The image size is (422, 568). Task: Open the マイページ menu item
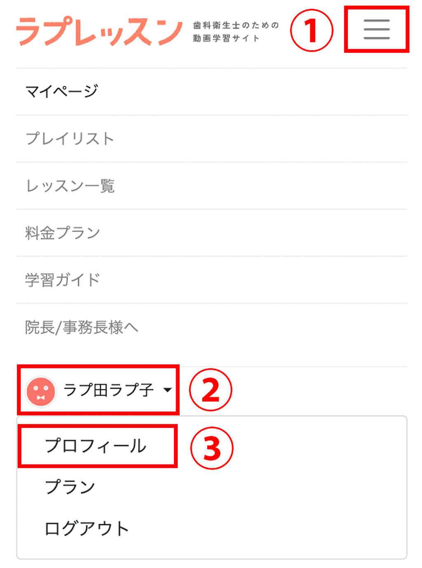pos(62,91)
